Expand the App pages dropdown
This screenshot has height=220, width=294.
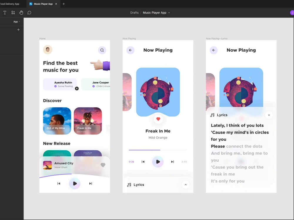tap(17, 21)
